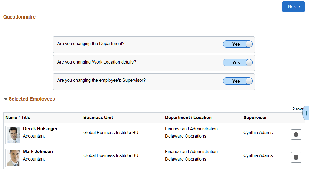Click the Name / Title column header
This screenshot has width=309, height=171.
click(18, 118)
